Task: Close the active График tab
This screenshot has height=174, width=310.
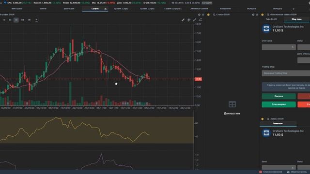Action: [106, 9]
